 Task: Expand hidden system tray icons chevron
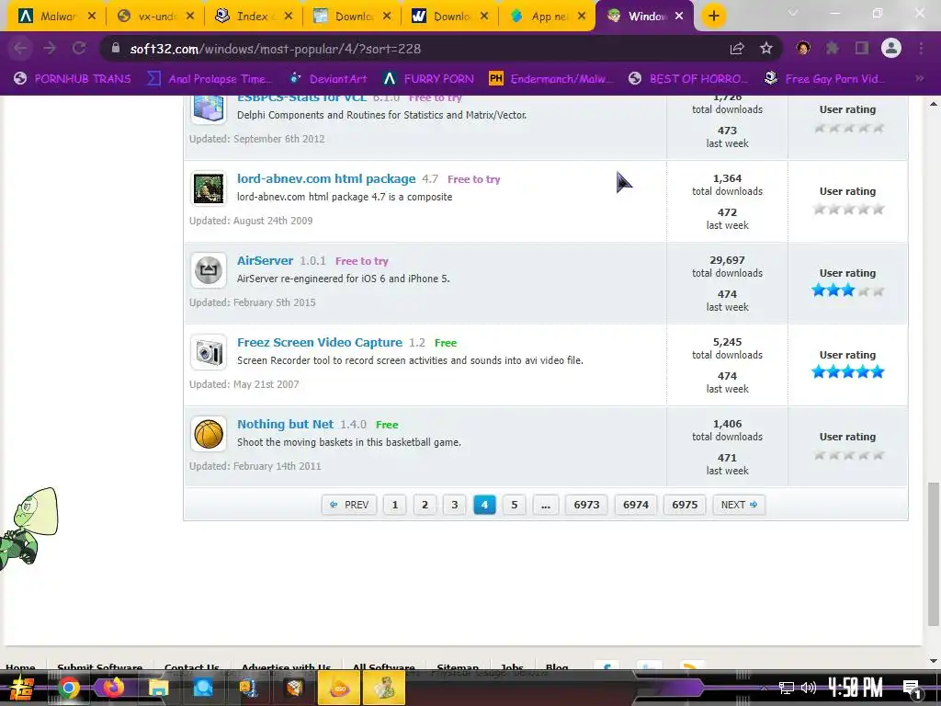point(764,688)
